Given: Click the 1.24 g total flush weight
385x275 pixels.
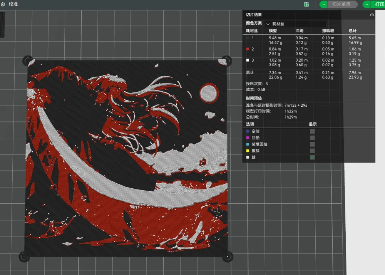Looking at the screenshot, I should 301,77.
